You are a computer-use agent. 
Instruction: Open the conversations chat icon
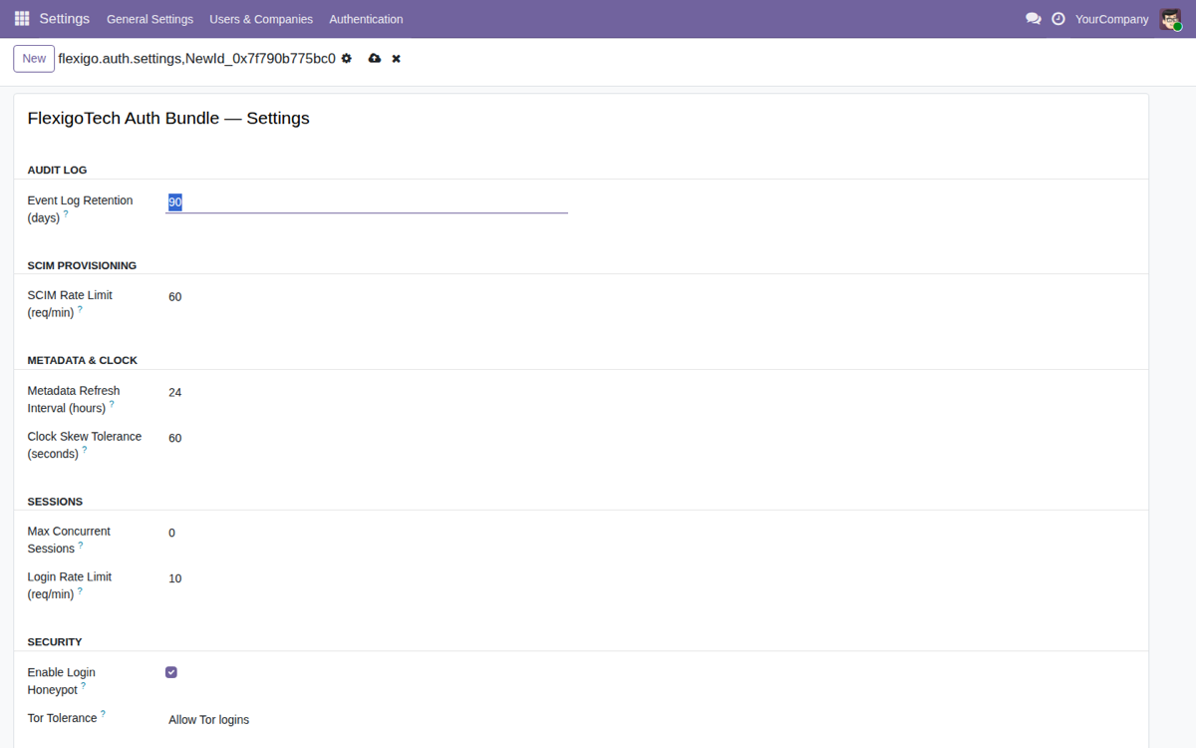pyautogui.click(x=1034, y=19)
